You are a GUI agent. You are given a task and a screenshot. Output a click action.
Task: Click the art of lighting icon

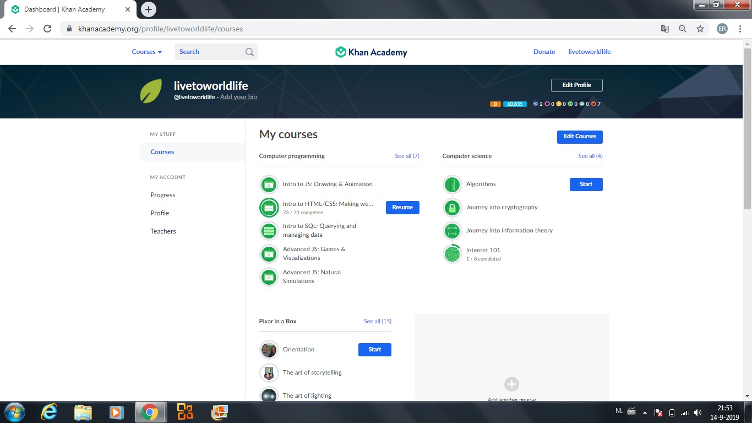pos(269,394)
